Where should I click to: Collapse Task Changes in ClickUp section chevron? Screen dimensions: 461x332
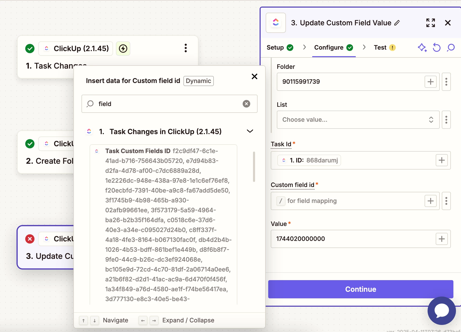tap(250, 131)
